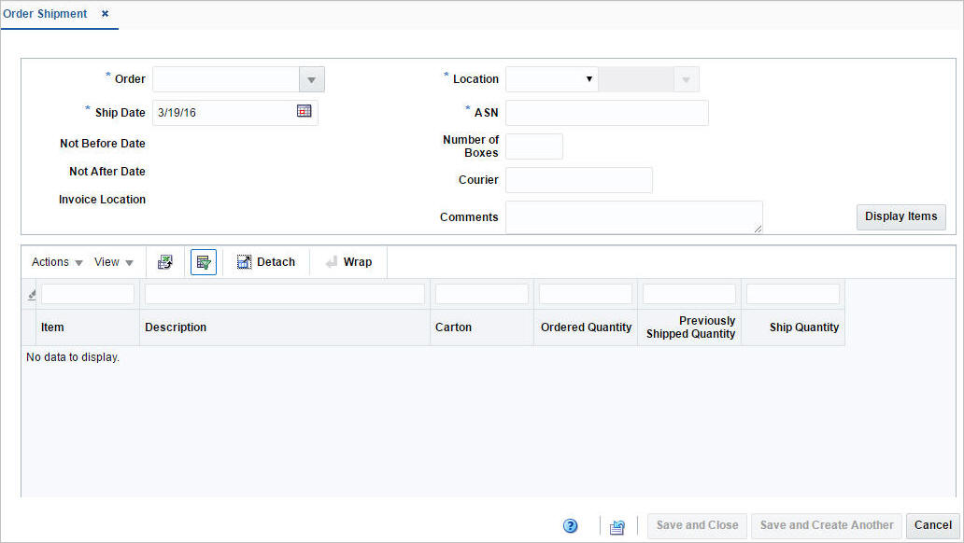Screen dimensions: 964x543
Task: Expand the Location value picker arrow
Action: (687, 79)
